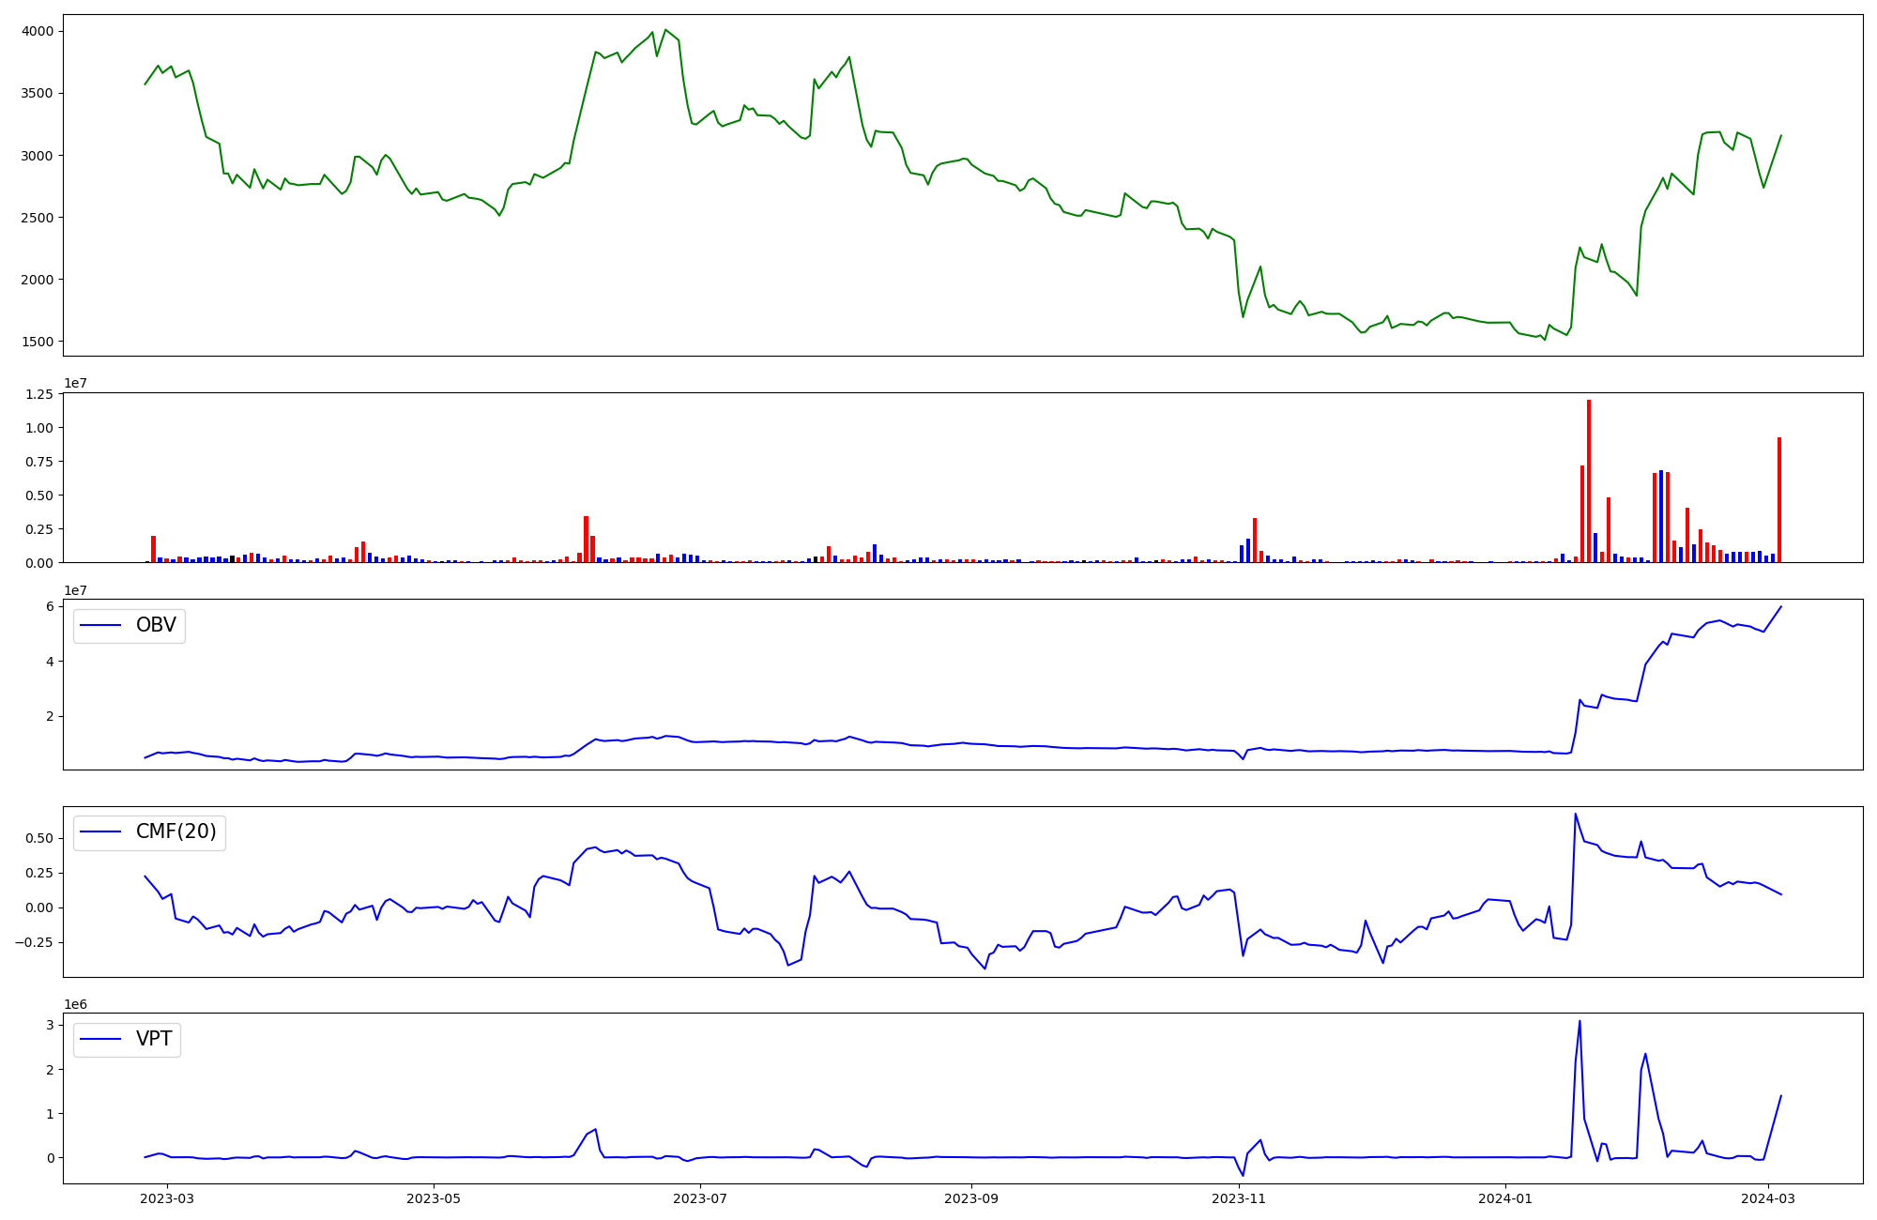Click the tallest red volume bar
Screen dimensions: 1877x1220
[1588, 480]
